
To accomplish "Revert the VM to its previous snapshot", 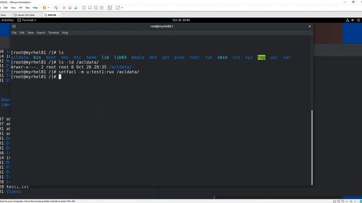I will coord(70,7).
